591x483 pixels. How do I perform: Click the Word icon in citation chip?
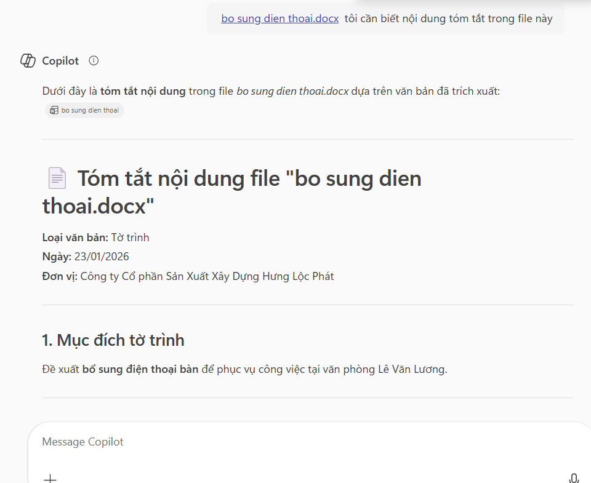54,110
